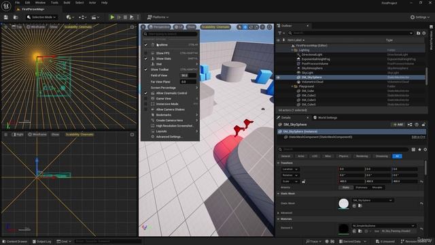435x245 pixels.
Task: Select the Physics filter in the Details panel
Action: coord(343,156)
